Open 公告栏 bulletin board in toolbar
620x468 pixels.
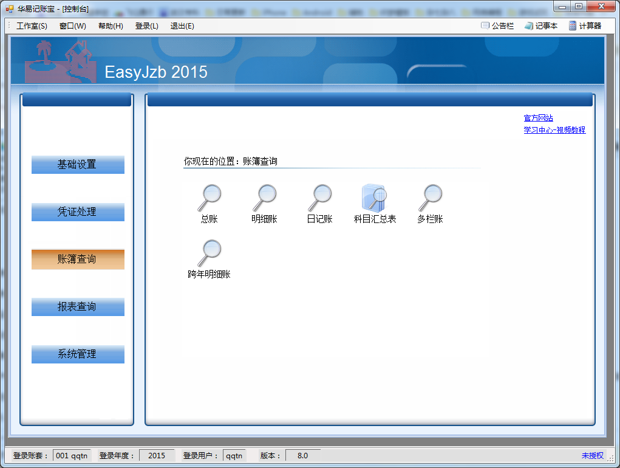pos(497,26)
